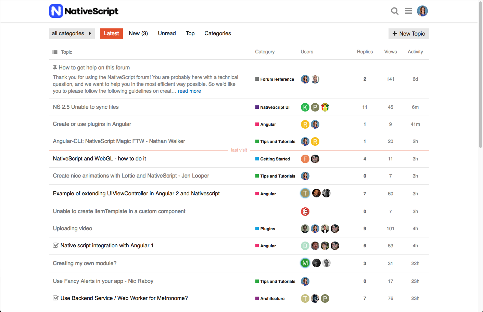
Task: Click Plugins category badge
Action: pyautogui.click(x=265, y=229)
